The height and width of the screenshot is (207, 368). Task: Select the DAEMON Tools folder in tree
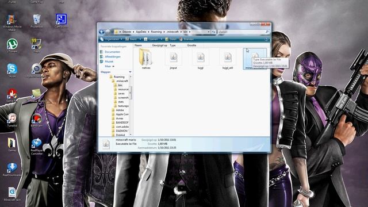(x=122, y=131)
